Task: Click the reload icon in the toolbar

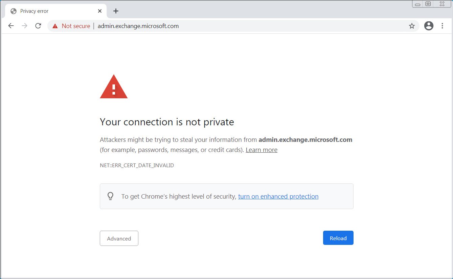Action: click(x=38, y=26)
